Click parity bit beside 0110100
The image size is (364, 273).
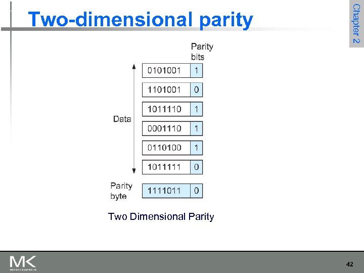196,148
